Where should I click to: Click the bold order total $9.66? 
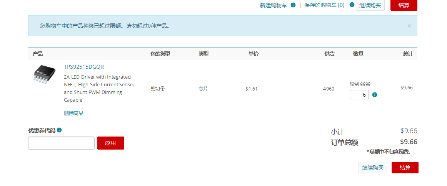[409, 142]
